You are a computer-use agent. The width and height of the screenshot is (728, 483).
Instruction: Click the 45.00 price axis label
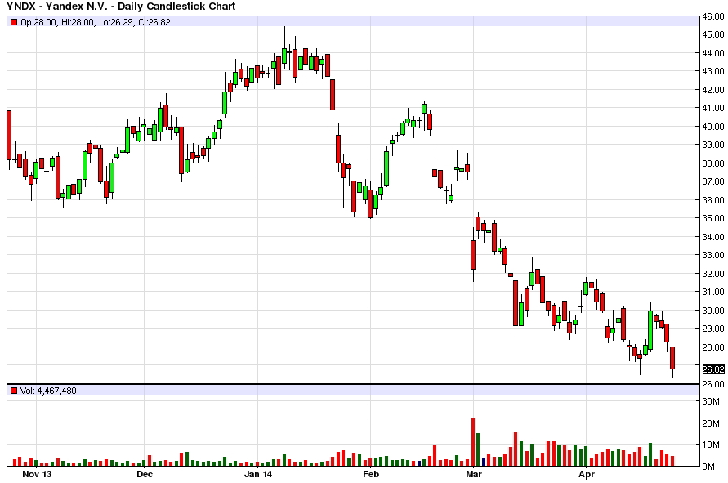(x=713, y=34)
